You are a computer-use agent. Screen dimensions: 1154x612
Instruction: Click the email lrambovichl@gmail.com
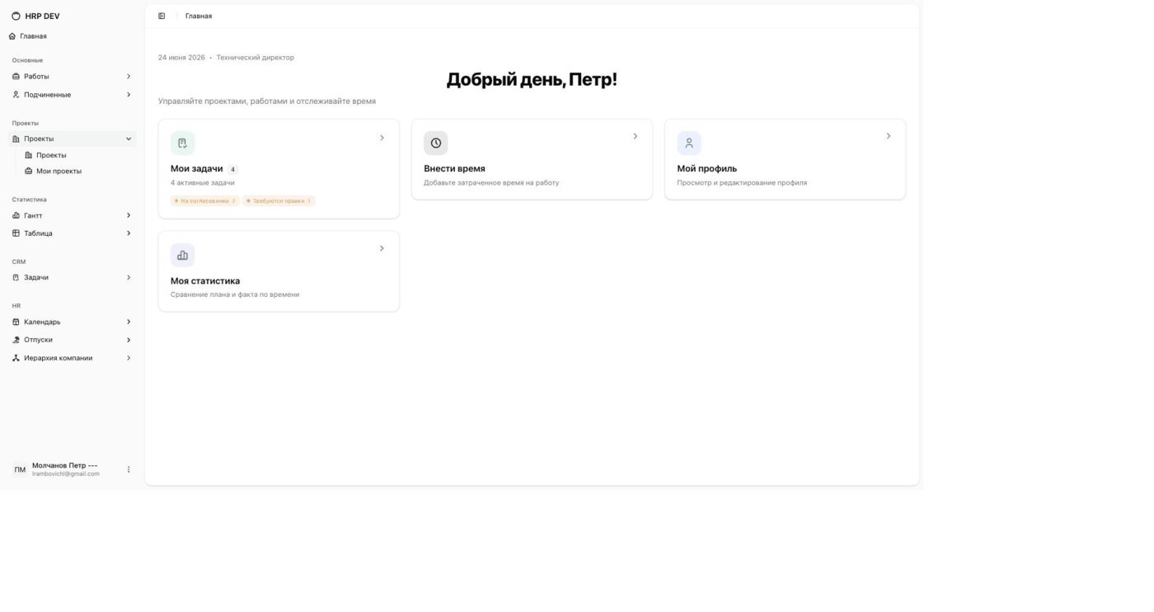coord(66,474)
